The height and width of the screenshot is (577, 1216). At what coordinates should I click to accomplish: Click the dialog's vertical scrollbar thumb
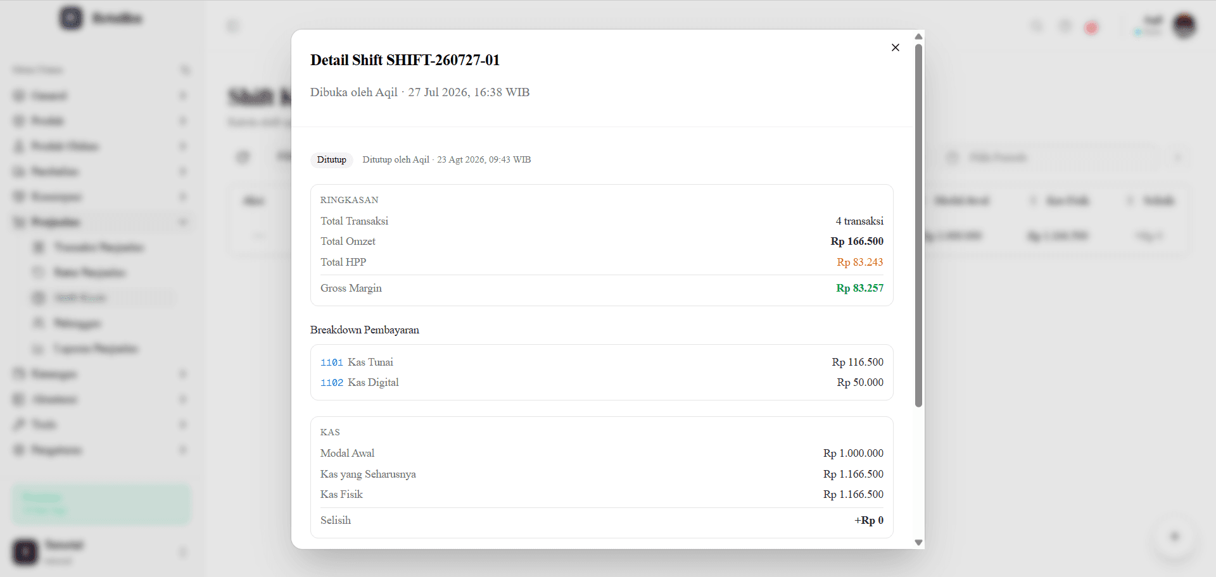click(x=918, y=225)
